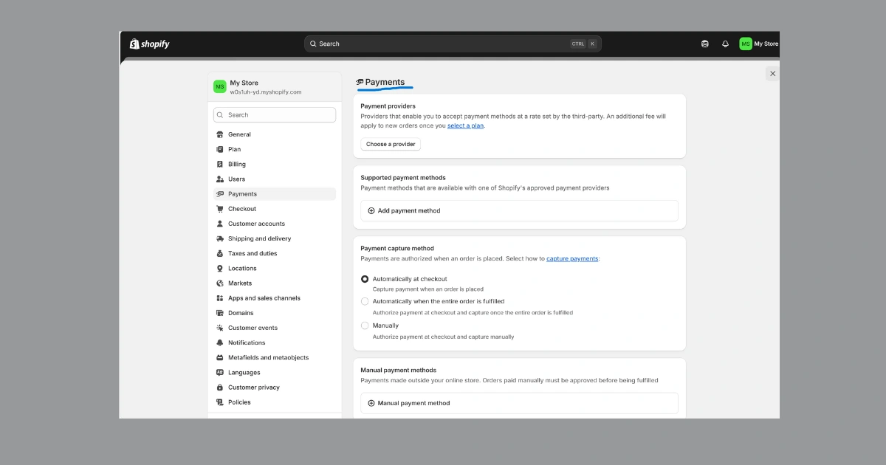Click the Markets globe icon

pos(220,283)
